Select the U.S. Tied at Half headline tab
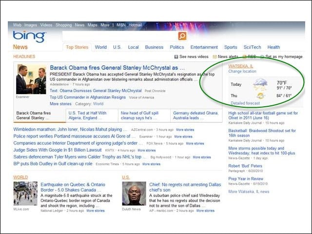This screenshot has height=234, width=312. point(92,116)
